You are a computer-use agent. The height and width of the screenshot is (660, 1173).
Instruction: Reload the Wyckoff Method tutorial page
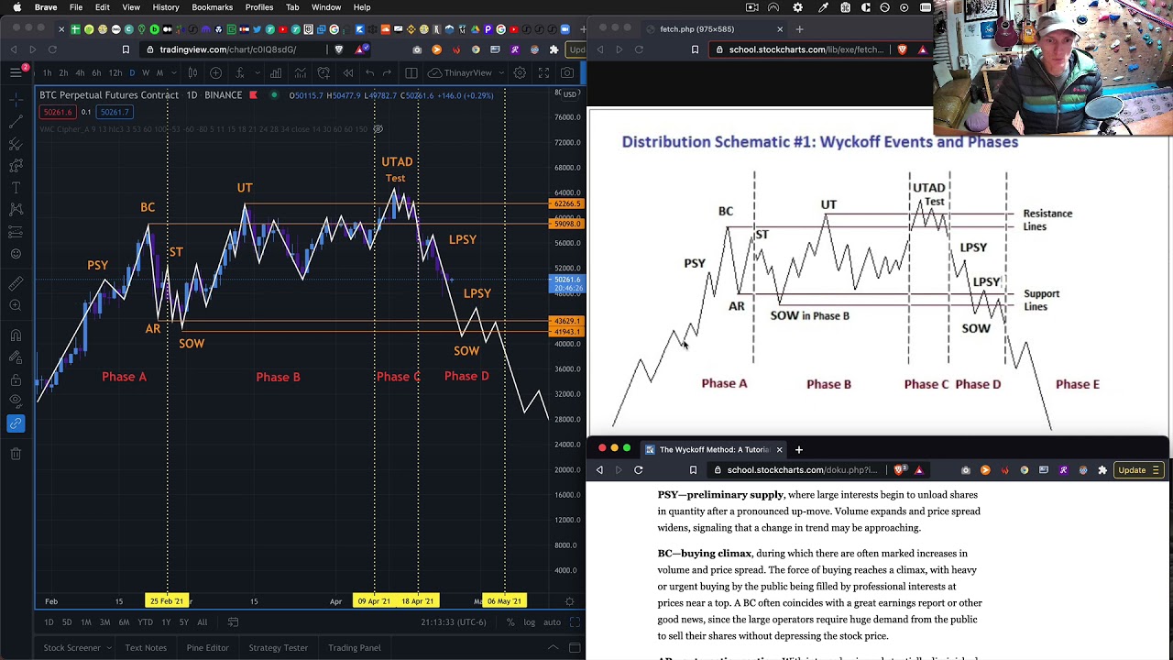coord(639,470)
